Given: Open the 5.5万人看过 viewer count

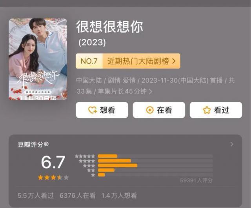Looking at the screenshot, I should point(36,196).
